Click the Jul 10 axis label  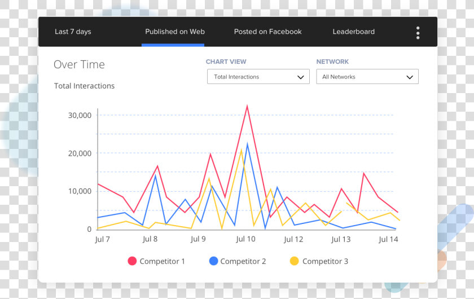245,239
